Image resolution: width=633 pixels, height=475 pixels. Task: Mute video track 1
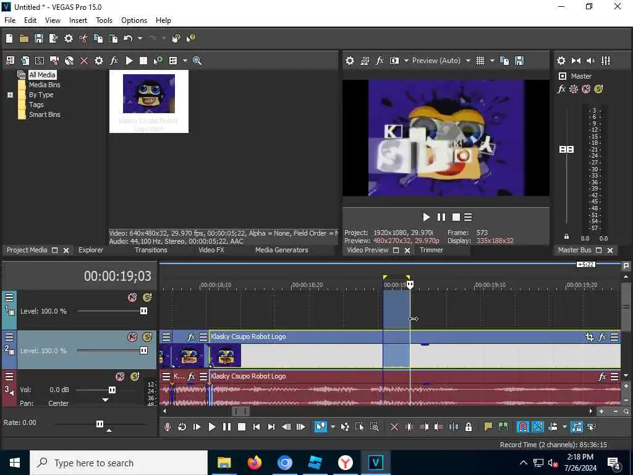(132, 297)
